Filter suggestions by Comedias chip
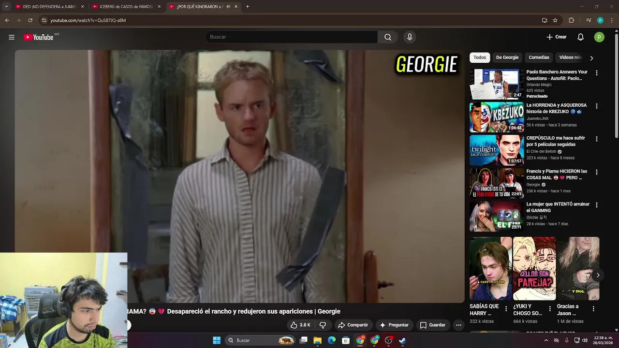619x348 pixels. tap(539, 58)
